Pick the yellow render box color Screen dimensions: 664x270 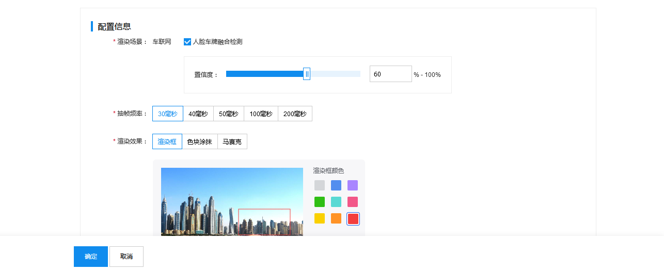320,218
